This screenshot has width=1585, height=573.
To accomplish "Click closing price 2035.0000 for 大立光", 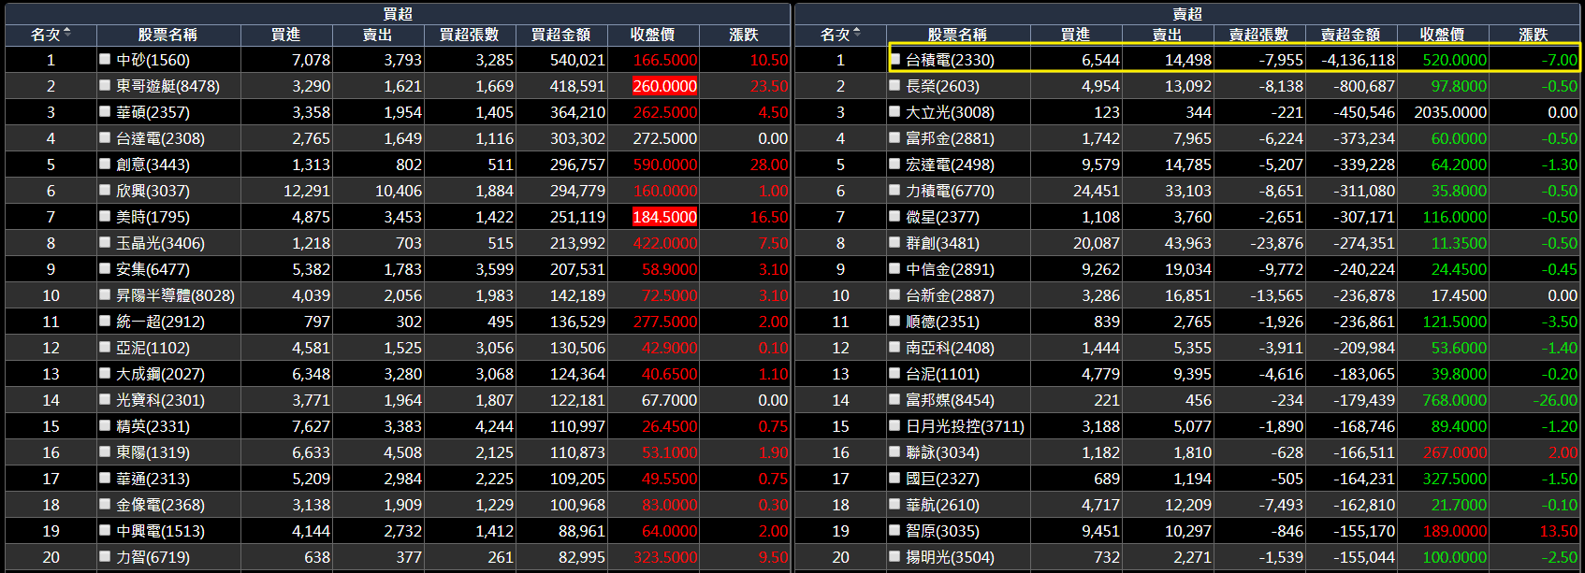I will point(1450,112).
